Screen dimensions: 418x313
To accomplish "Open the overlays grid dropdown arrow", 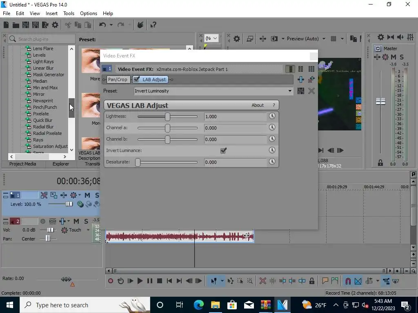I will pyautogui.click(x=342, y=39).
